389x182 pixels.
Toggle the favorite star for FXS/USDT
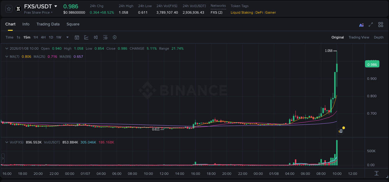pyautogui.click(x=8, y=9)
